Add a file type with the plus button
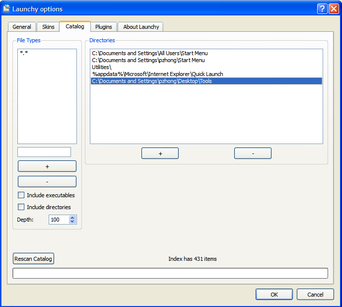Screen dimensions: 342x307 click(x=47, y=166)
